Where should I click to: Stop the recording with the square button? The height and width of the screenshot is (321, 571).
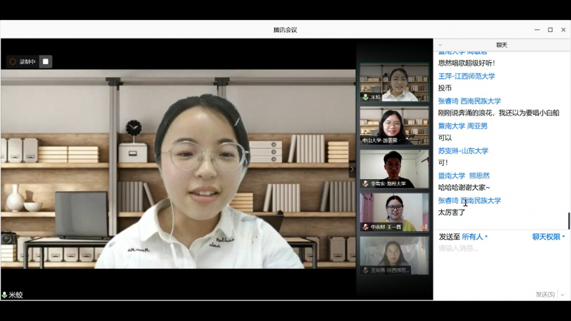pyautogui.click(x=46, y=61)
